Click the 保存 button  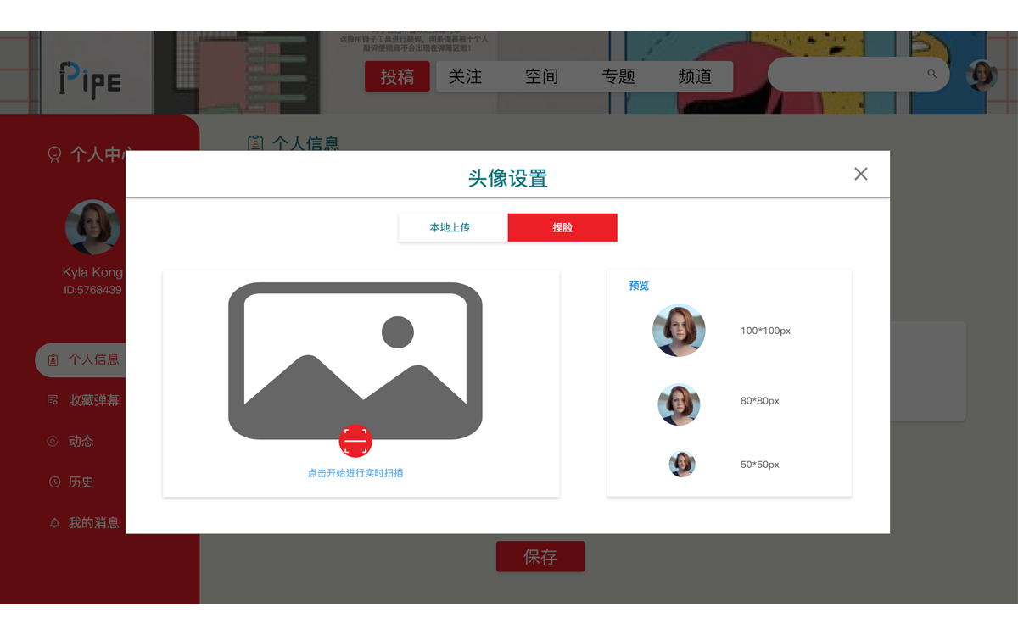coord(540,557)
